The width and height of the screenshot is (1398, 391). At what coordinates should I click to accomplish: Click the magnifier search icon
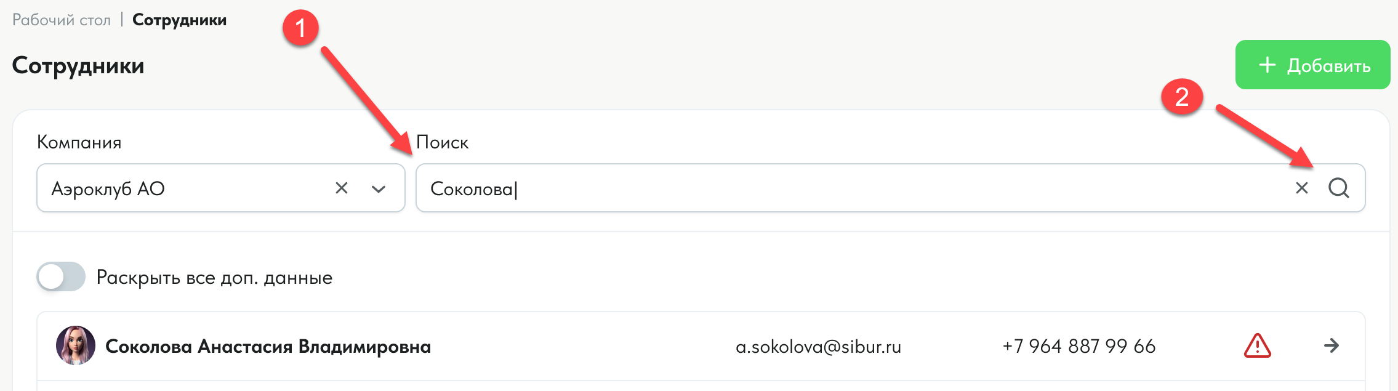1338,188
